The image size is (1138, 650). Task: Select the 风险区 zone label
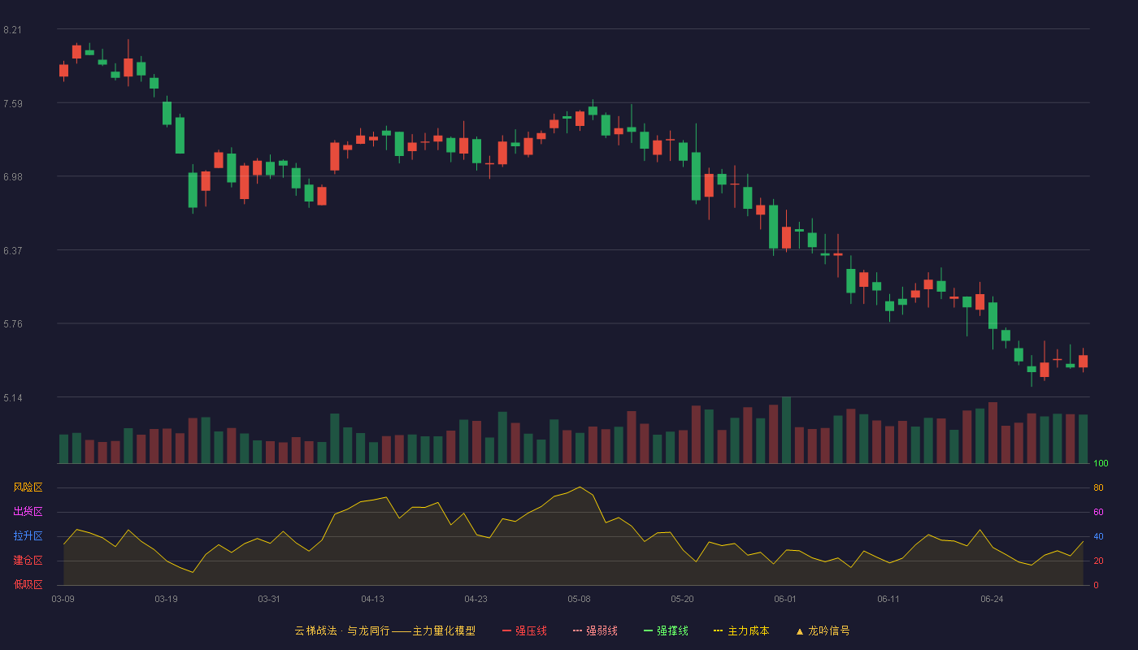pos(28,487)
